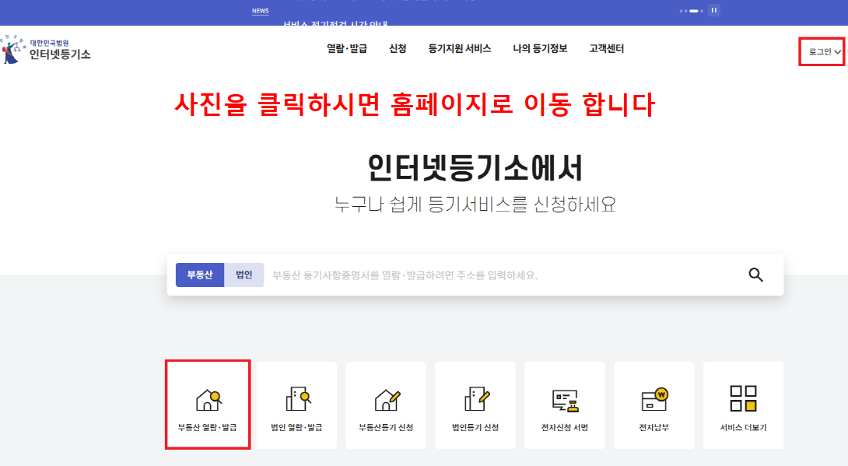Open 부동산 열람·발급 house icon card
This screenshot has width=848, height=466.
click(208, 405)
